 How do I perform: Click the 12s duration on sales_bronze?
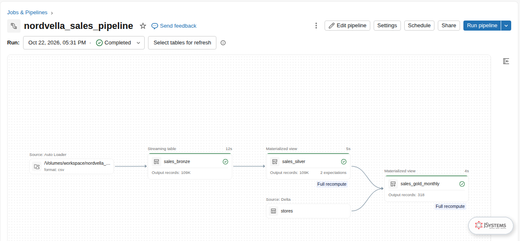pos(229,149)
